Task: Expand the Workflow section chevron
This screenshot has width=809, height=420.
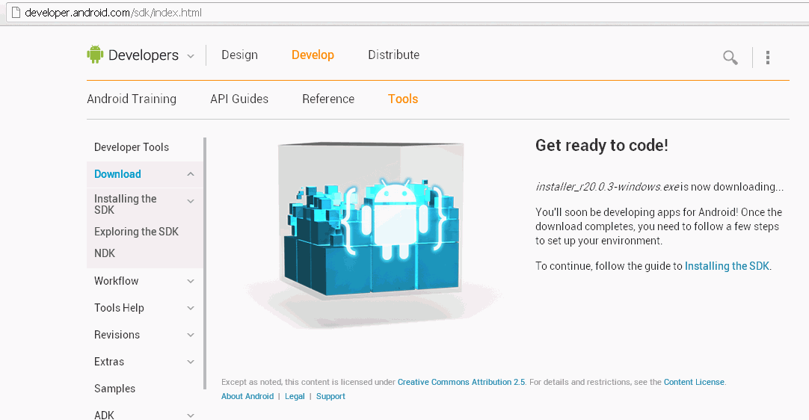Action: coord(191,281)
